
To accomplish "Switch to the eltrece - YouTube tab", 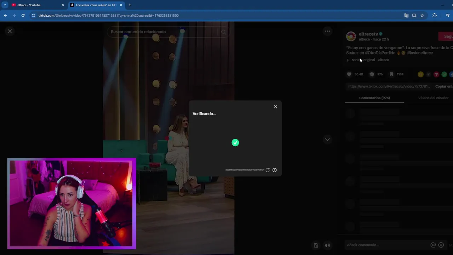I will pos(35,5).
